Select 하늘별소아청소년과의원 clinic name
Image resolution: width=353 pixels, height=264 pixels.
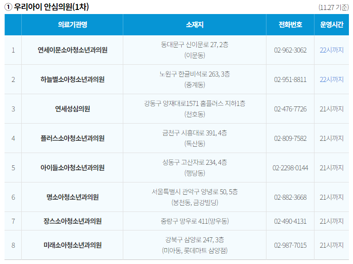click(72, 79)
